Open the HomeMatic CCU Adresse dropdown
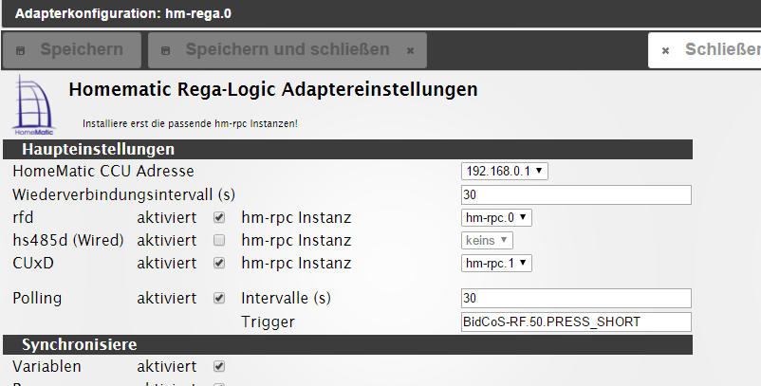 point(504,171)
